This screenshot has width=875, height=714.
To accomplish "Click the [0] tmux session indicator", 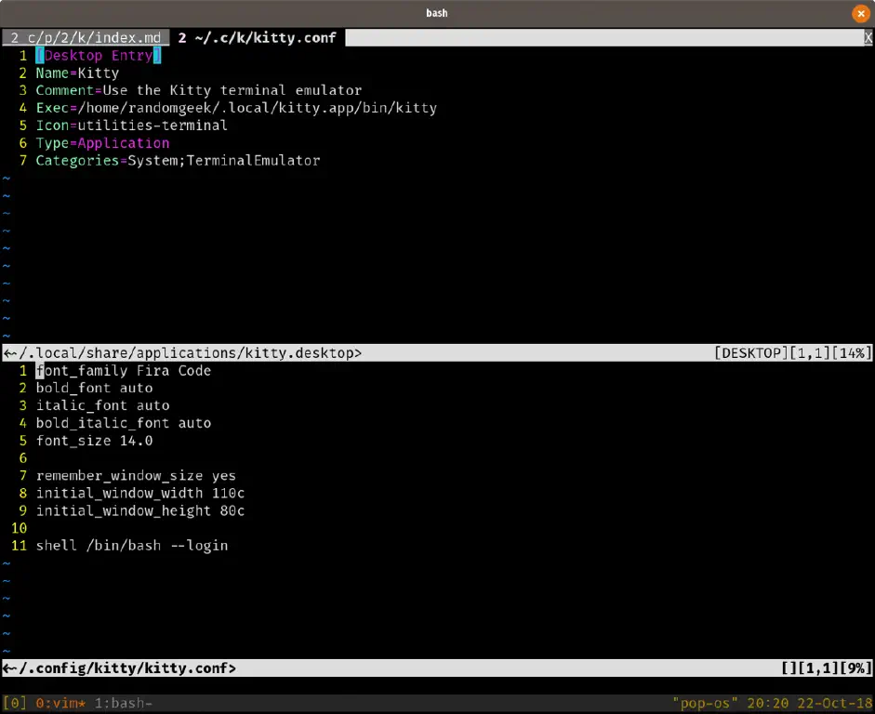I will pos(15,703).
